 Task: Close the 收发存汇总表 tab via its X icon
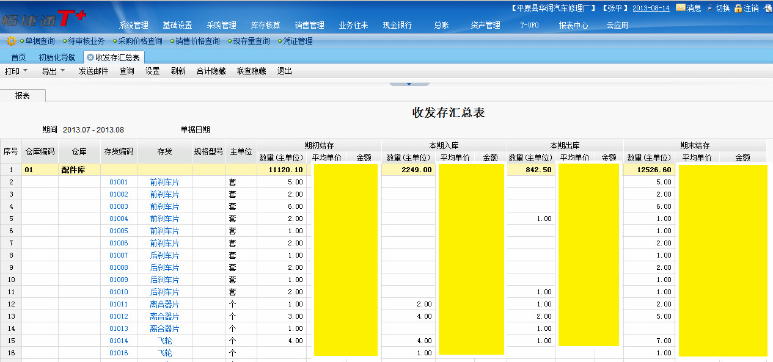coord(90,57)
